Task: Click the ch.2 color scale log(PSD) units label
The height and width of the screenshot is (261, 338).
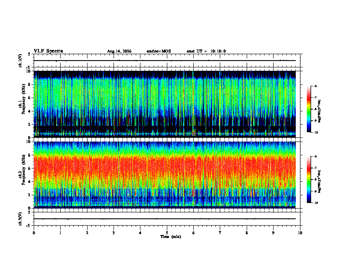Action: point(320,182)
